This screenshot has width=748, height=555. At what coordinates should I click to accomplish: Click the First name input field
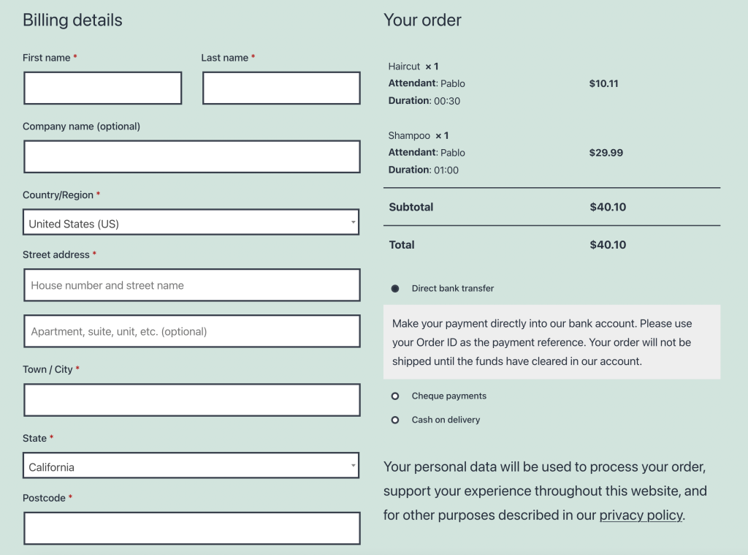[102, 88]
